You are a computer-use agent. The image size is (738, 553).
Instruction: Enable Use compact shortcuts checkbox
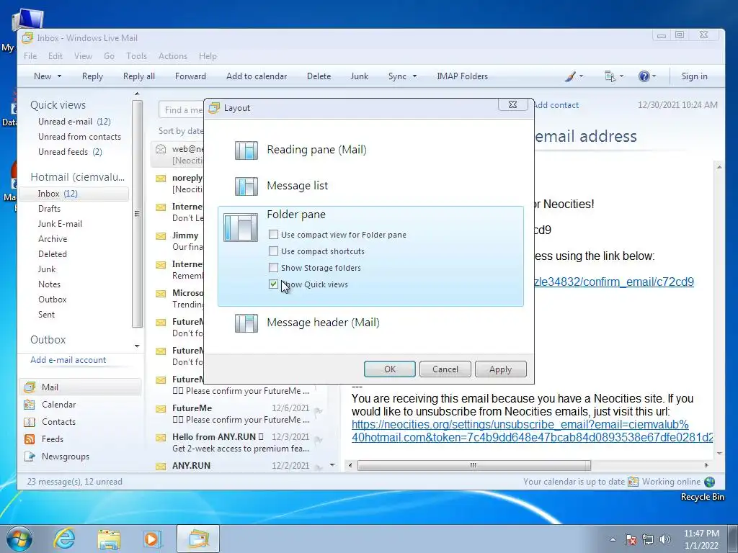click(273, 251)
